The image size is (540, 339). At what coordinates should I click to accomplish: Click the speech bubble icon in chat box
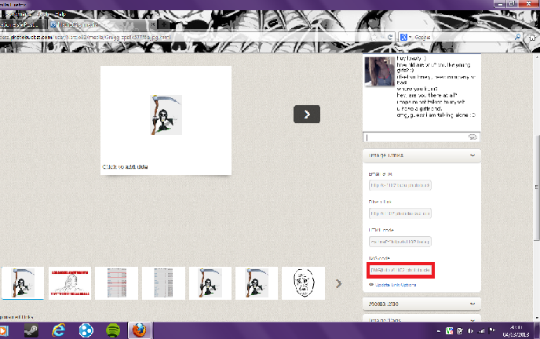[472, 137]
